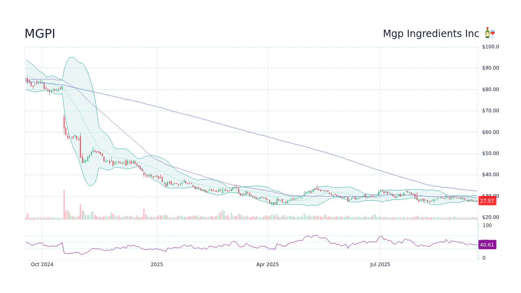This screenshot has width=521, height=293.
Task: Click the MGPI ticker symbol
Action: (x=40, y=33)
